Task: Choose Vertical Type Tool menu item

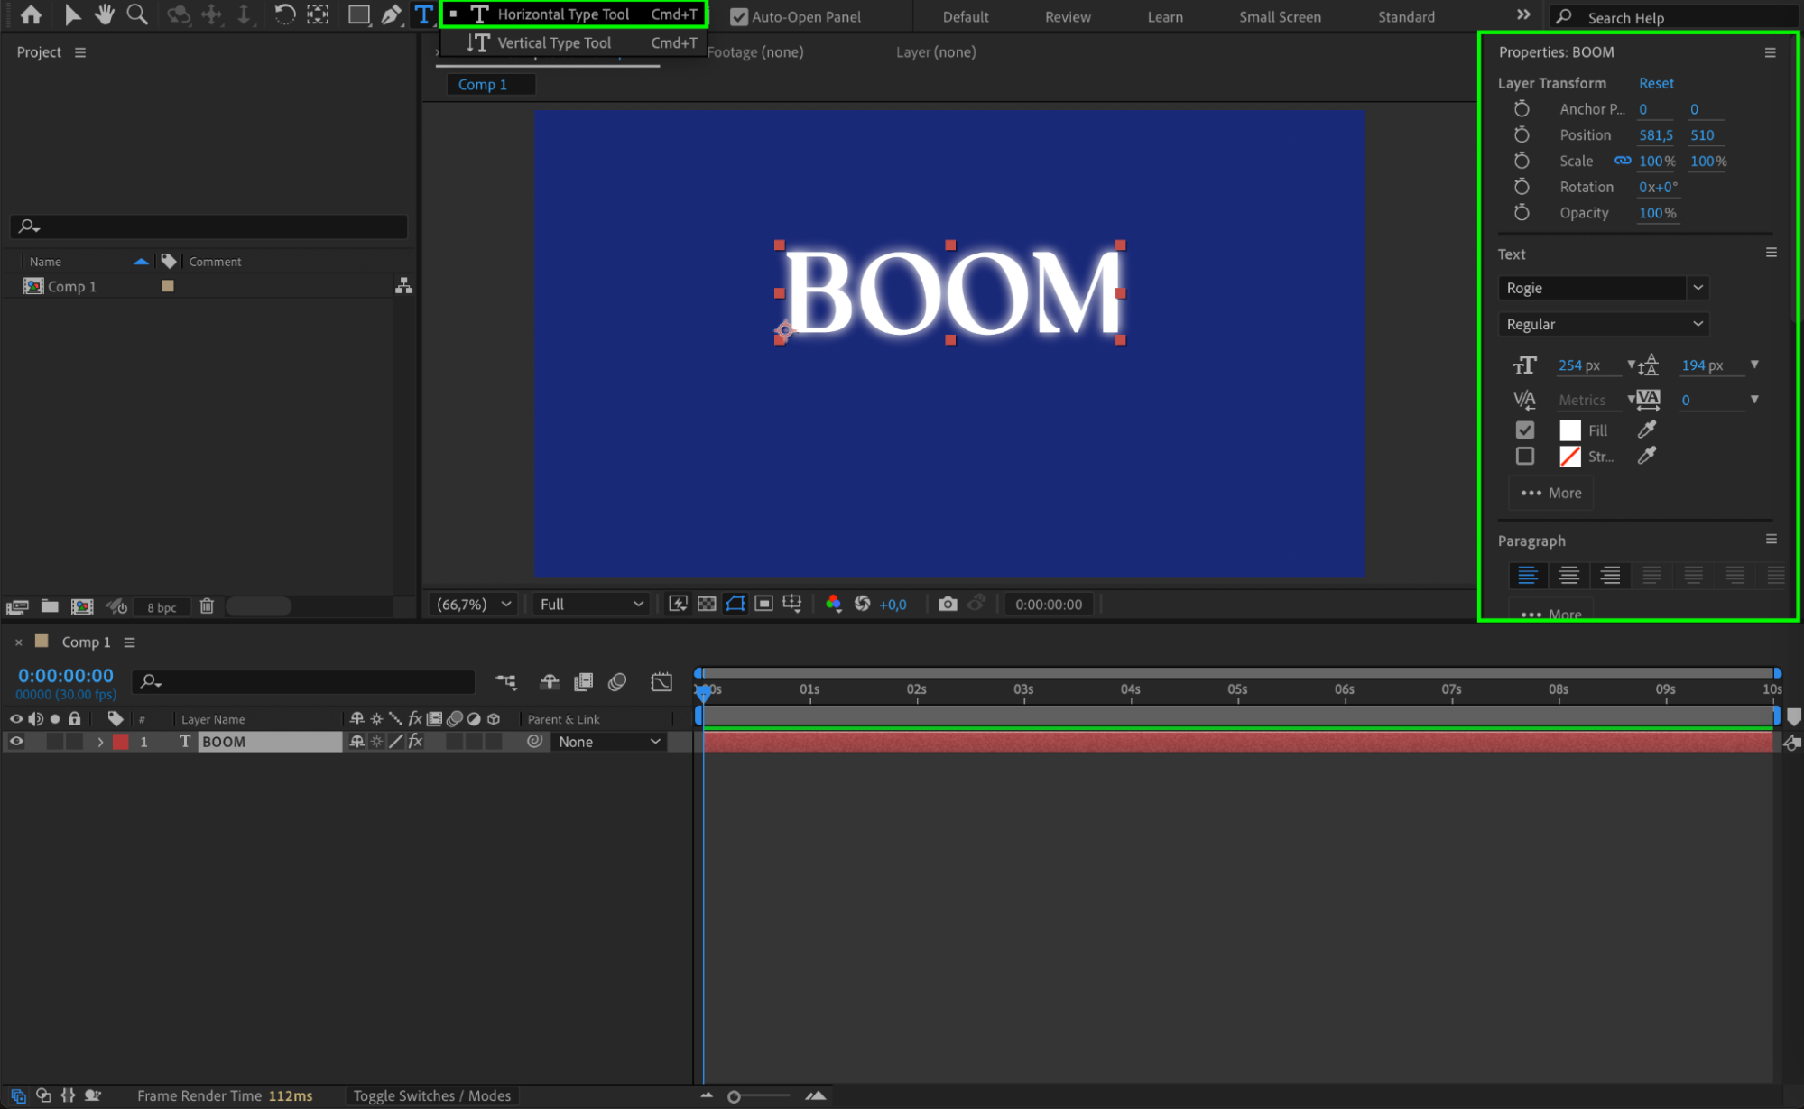Action: pyautogui.click(x=553, y=42)
